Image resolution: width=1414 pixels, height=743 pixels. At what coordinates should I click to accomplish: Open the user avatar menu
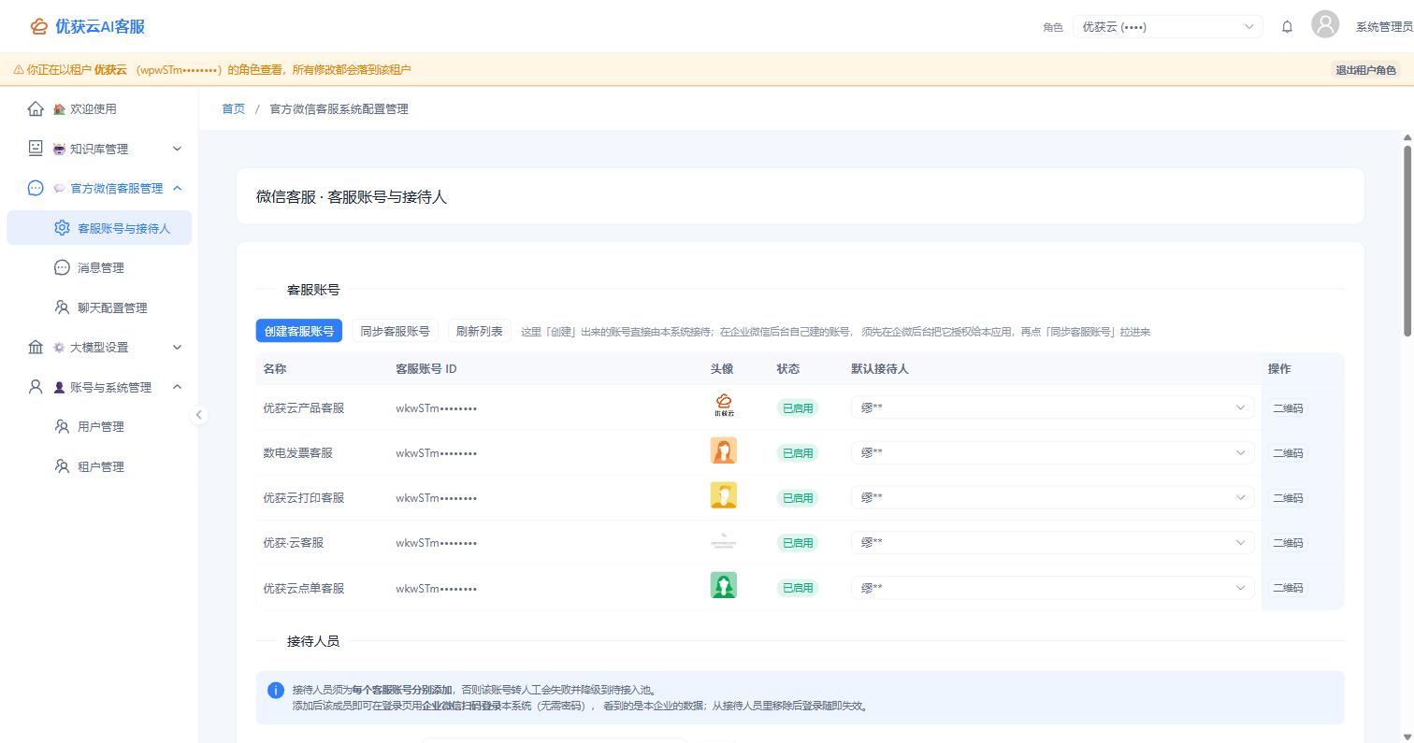1325,25
